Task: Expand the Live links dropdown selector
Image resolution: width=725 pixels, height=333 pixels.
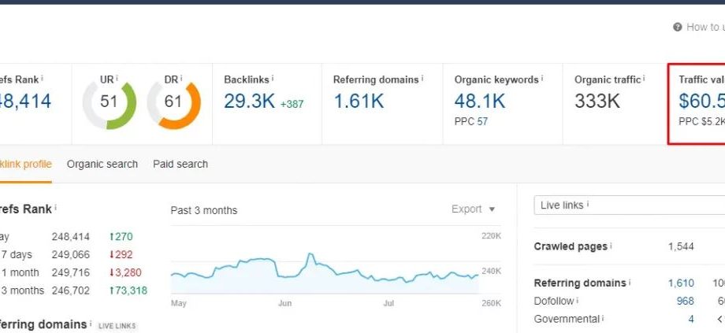Action: click(x=629, y=205)
